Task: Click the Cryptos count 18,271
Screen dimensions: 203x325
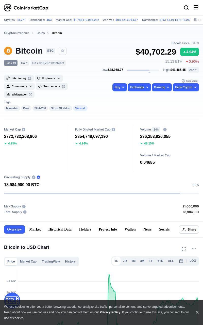Action: coord(21,20)
